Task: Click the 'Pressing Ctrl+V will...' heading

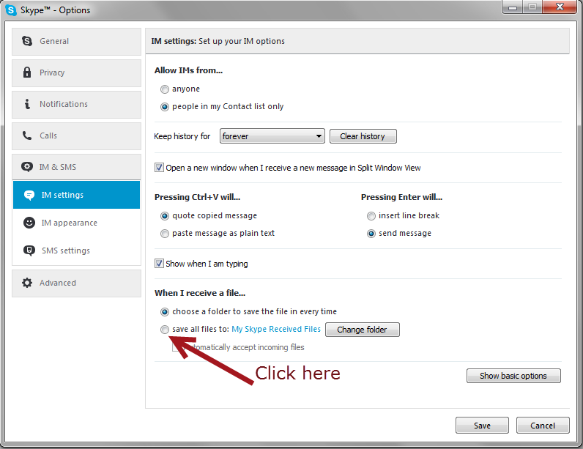Action: (198, 197)
